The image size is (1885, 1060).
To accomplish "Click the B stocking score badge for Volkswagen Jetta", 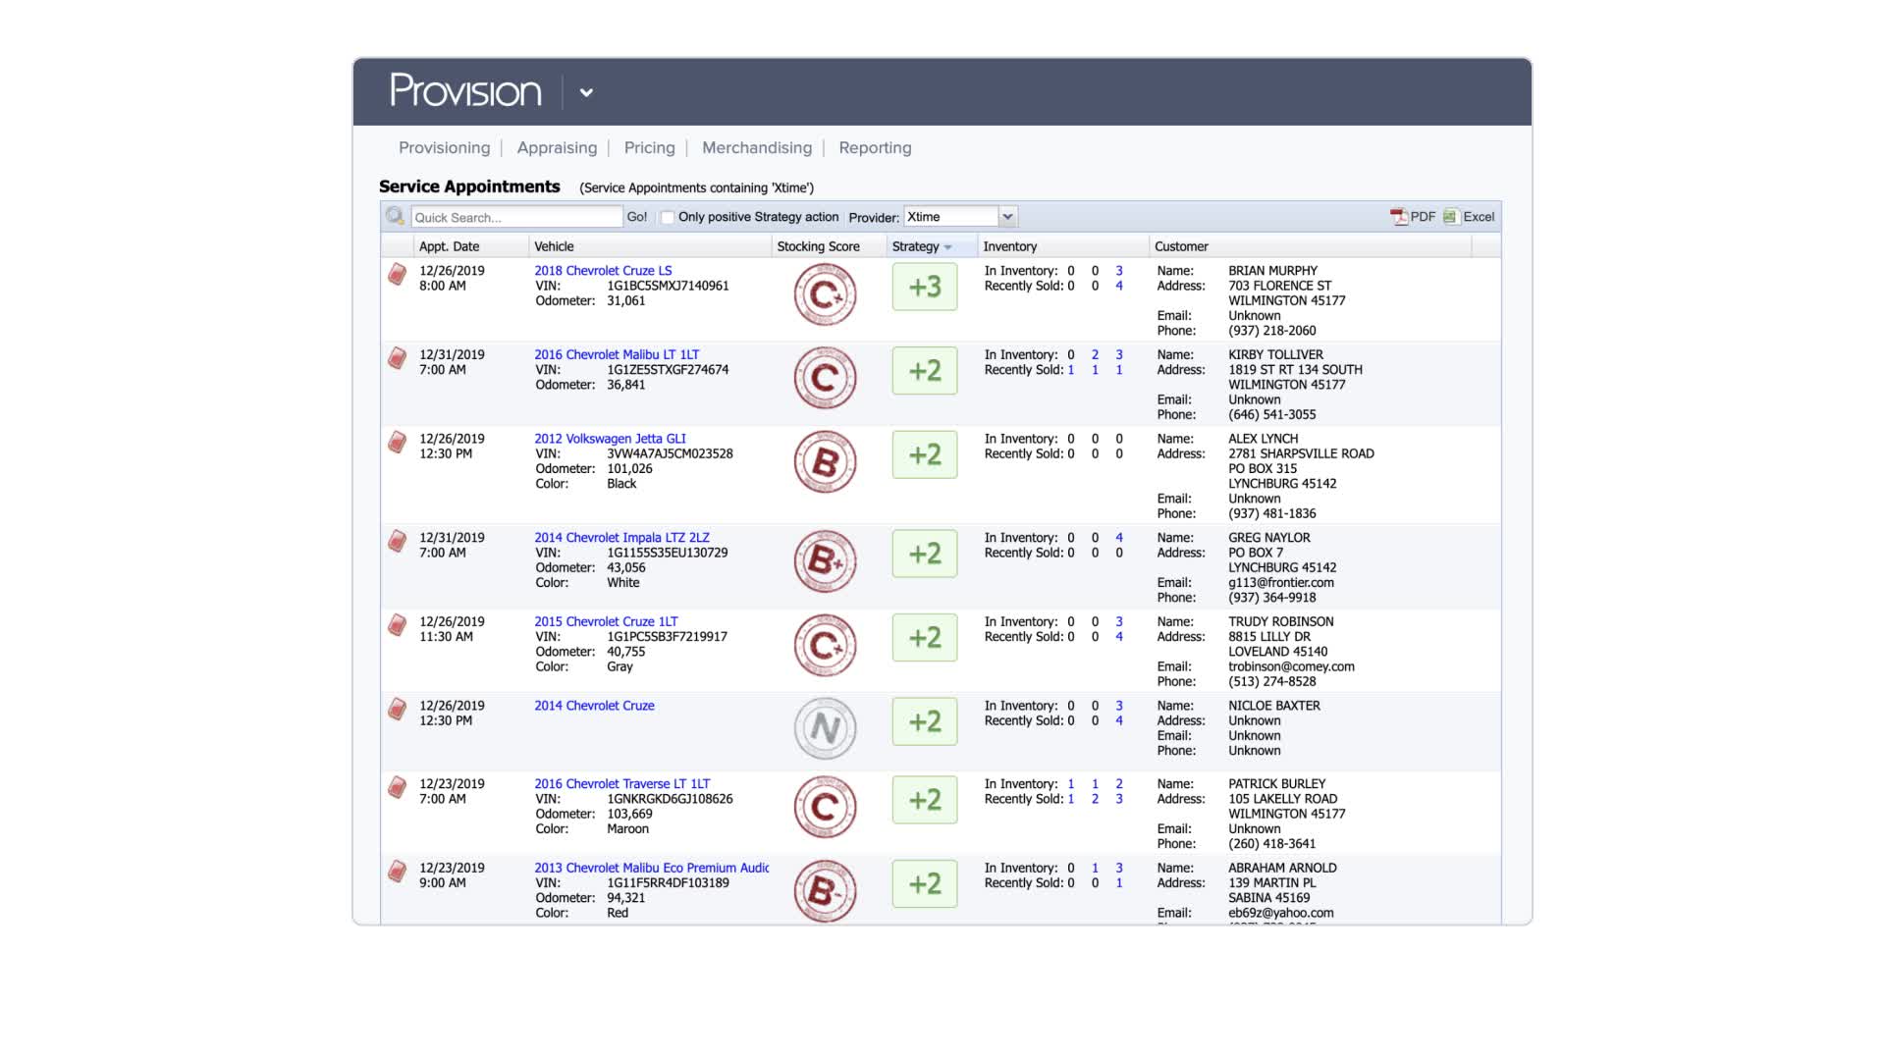I will pos(825,462).
